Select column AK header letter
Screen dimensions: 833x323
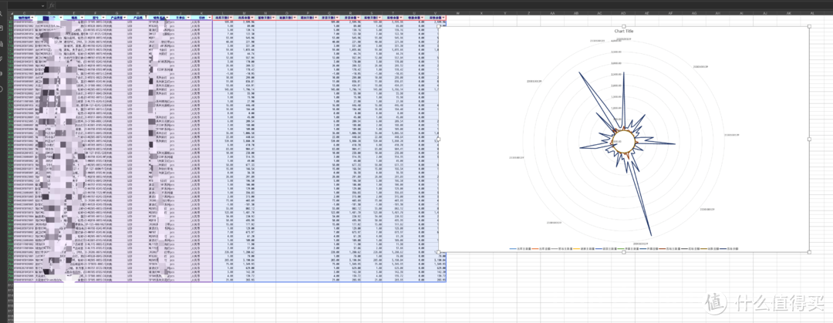[788, 13]
